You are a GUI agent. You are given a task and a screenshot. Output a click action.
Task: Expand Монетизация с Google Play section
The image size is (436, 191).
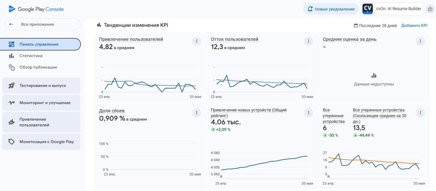point(41,142)
